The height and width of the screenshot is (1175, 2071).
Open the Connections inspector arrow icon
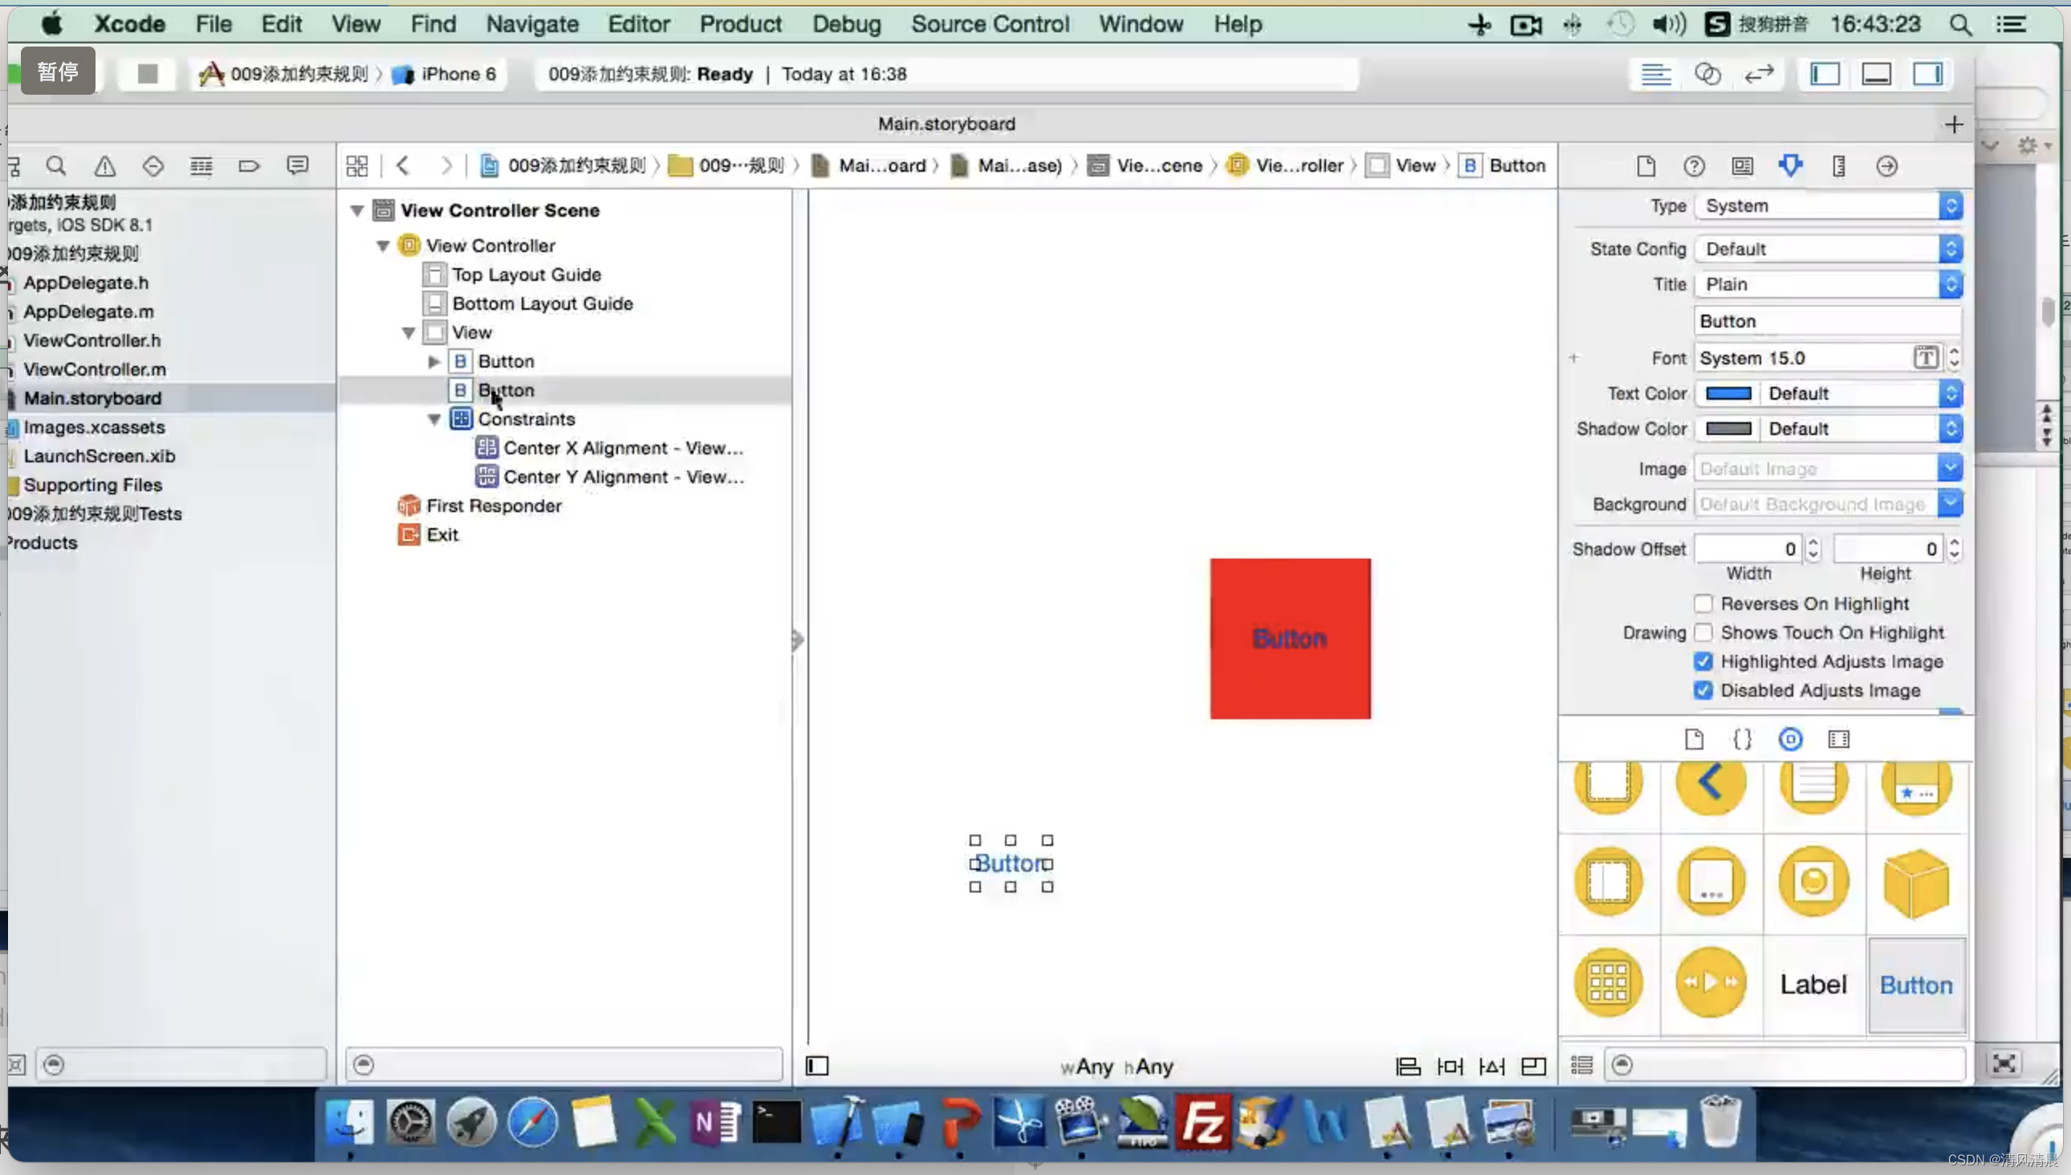1886,166
